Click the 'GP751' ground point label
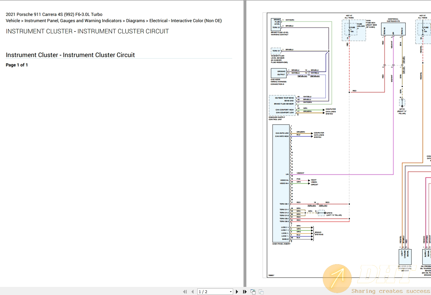 coord(402,109)
